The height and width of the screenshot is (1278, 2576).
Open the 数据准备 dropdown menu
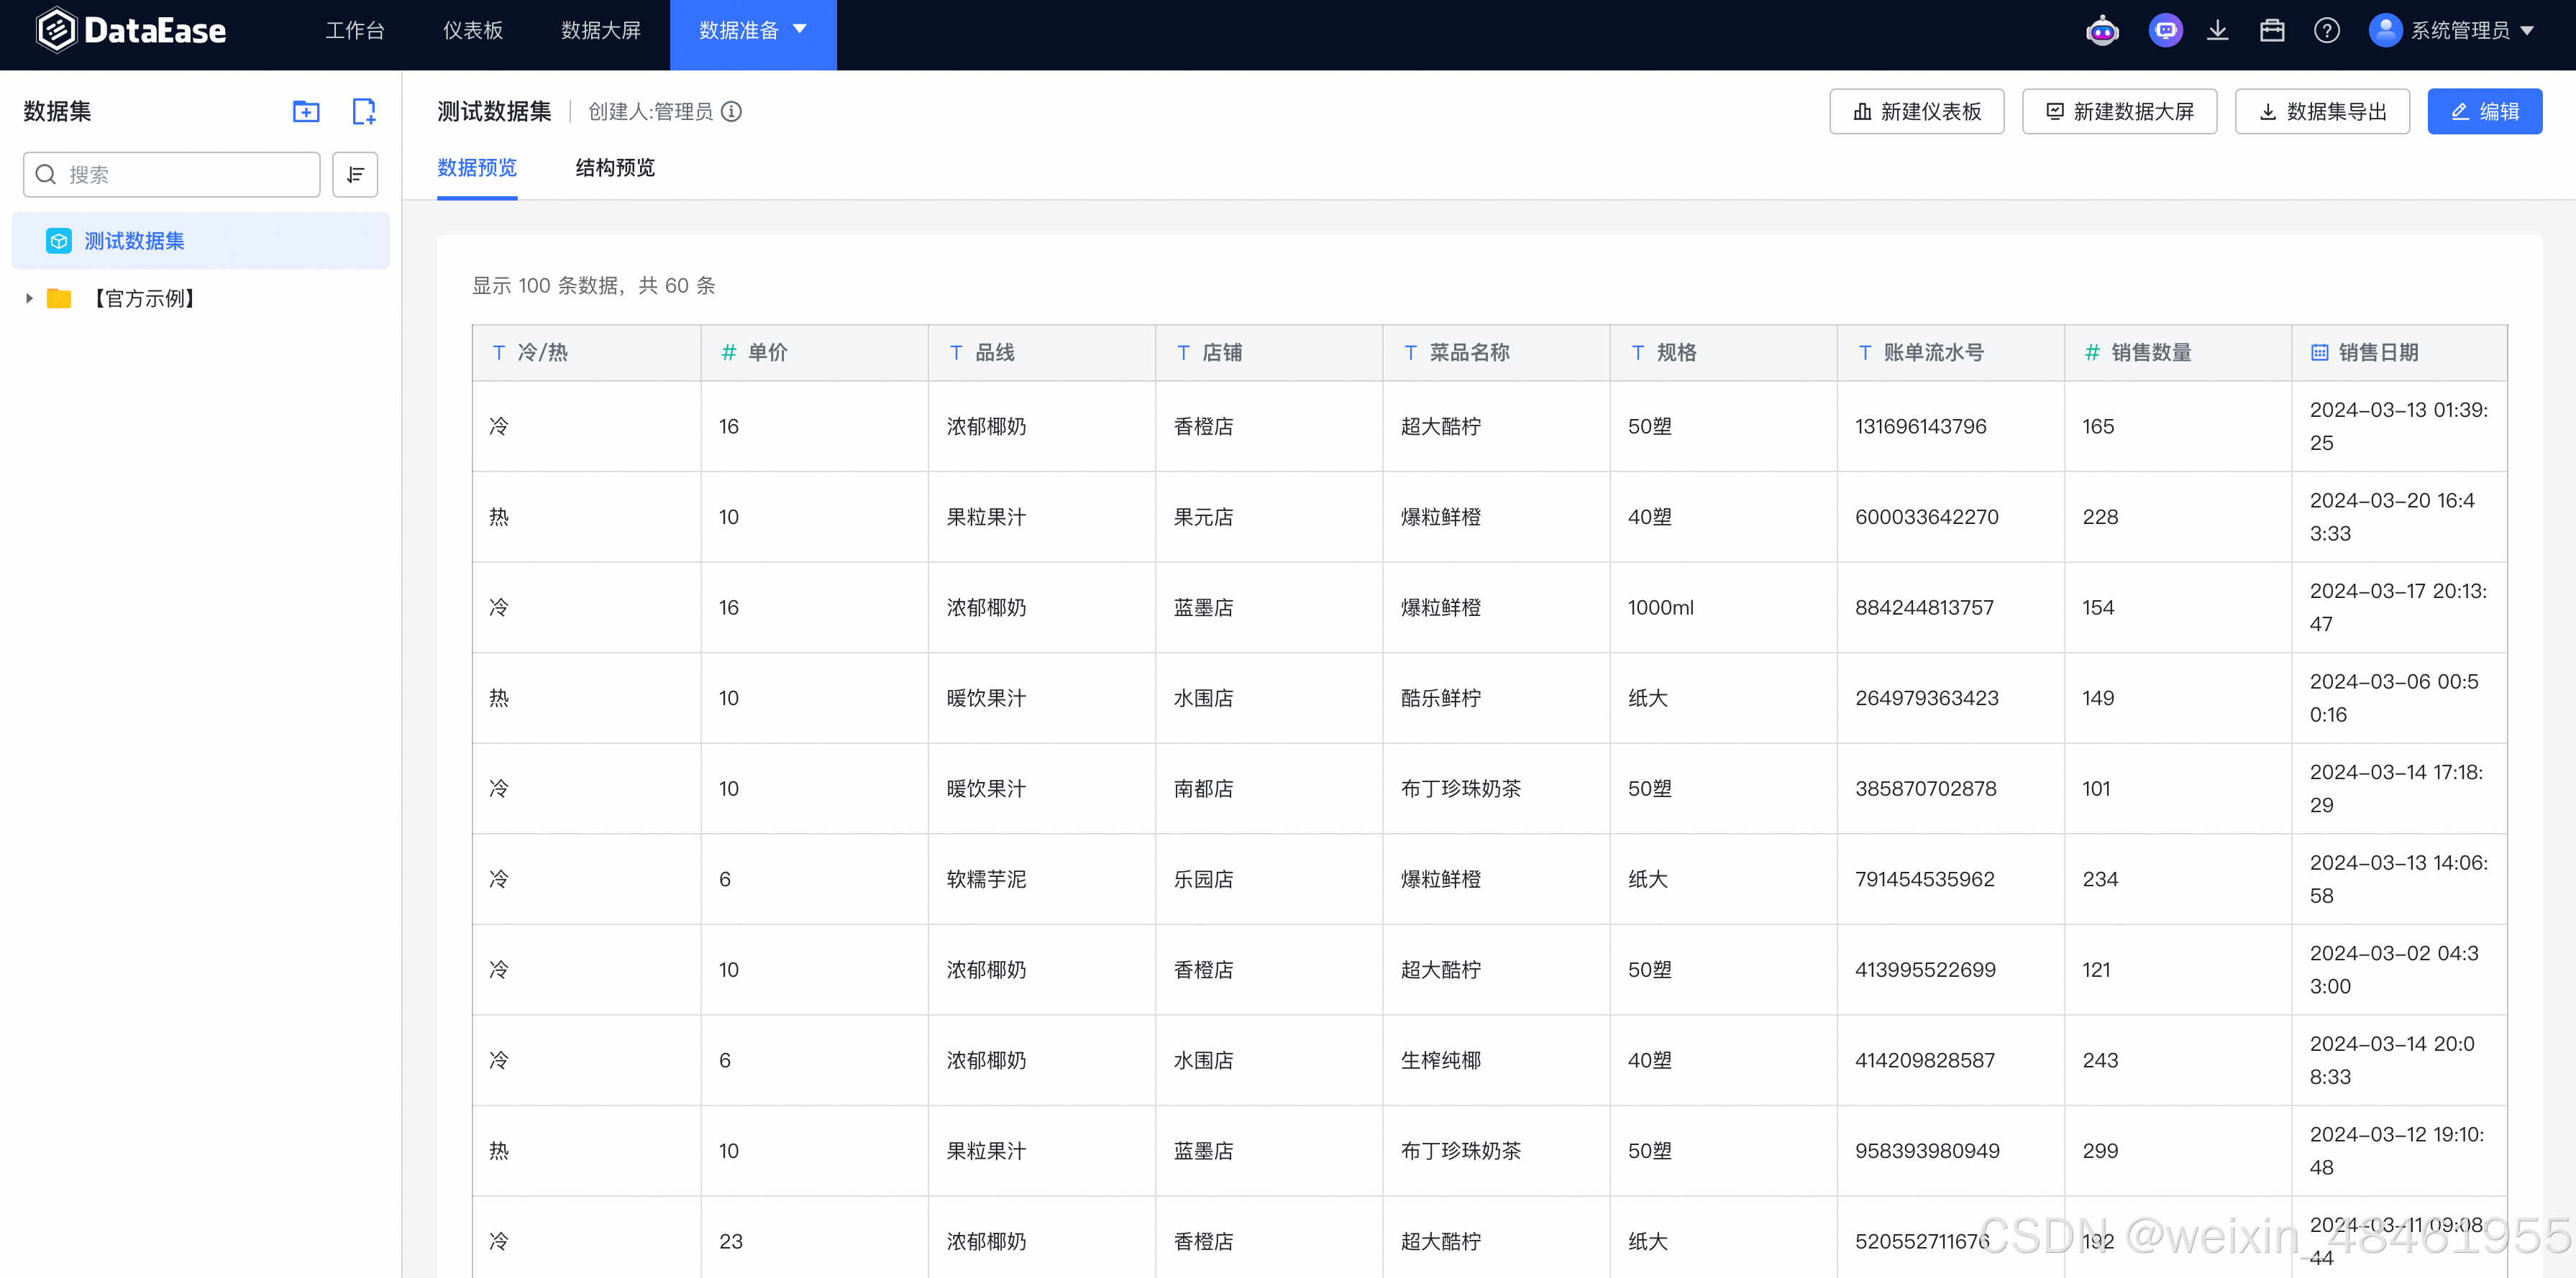752,31
